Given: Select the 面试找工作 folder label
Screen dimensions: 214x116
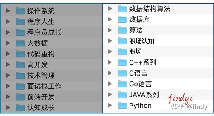Looking at the screenshot, I should click(44, 86).
